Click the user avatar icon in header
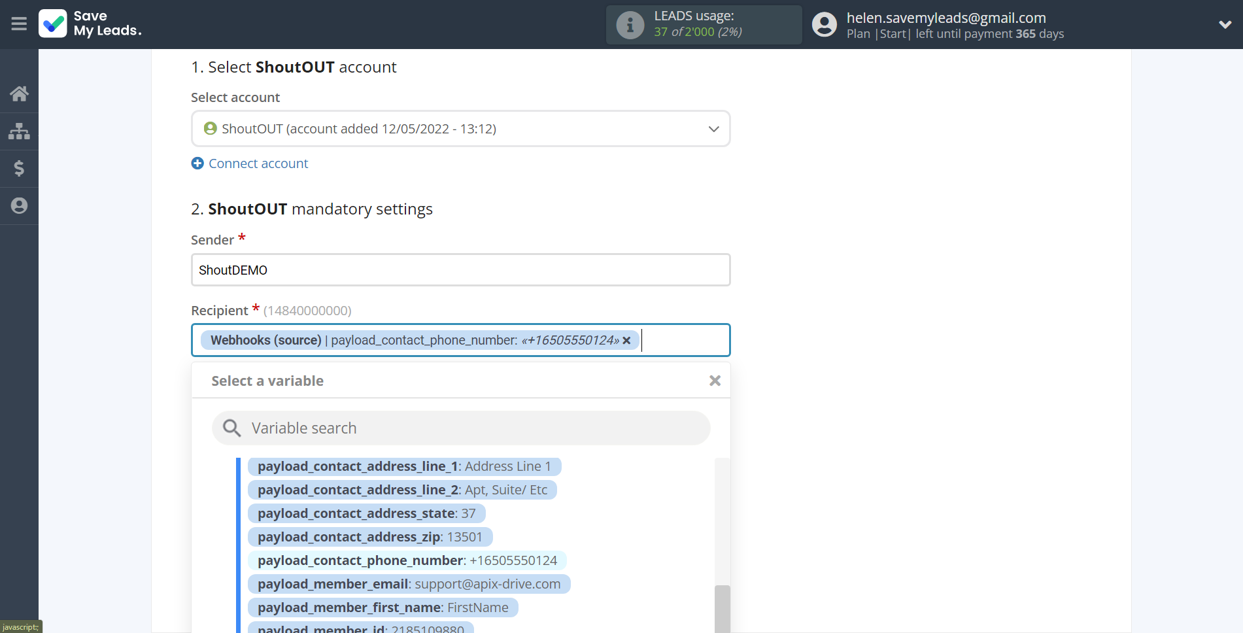The width and height of the screenshot is (1243, 633). [x=824, y=25]
